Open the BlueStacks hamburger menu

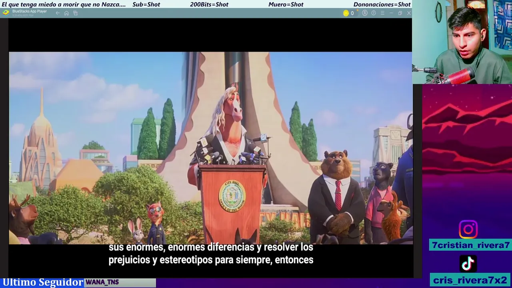(x=382, y=13)
